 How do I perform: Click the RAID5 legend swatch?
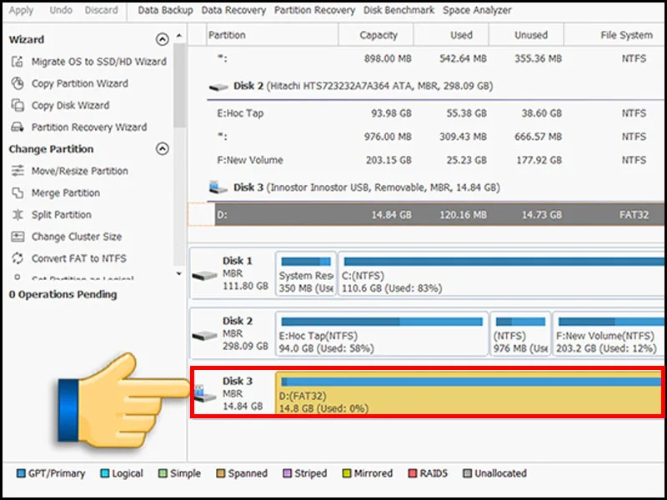coord(412,473)
